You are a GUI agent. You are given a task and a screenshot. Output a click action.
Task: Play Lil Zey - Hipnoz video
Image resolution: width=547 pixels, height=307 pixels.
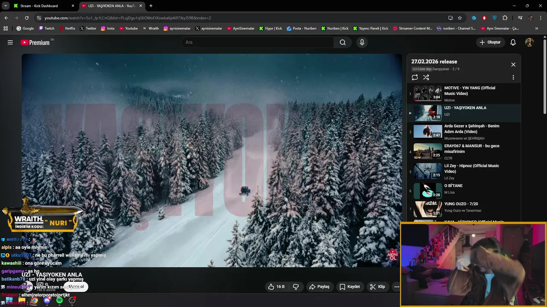[x=464, y=172]
